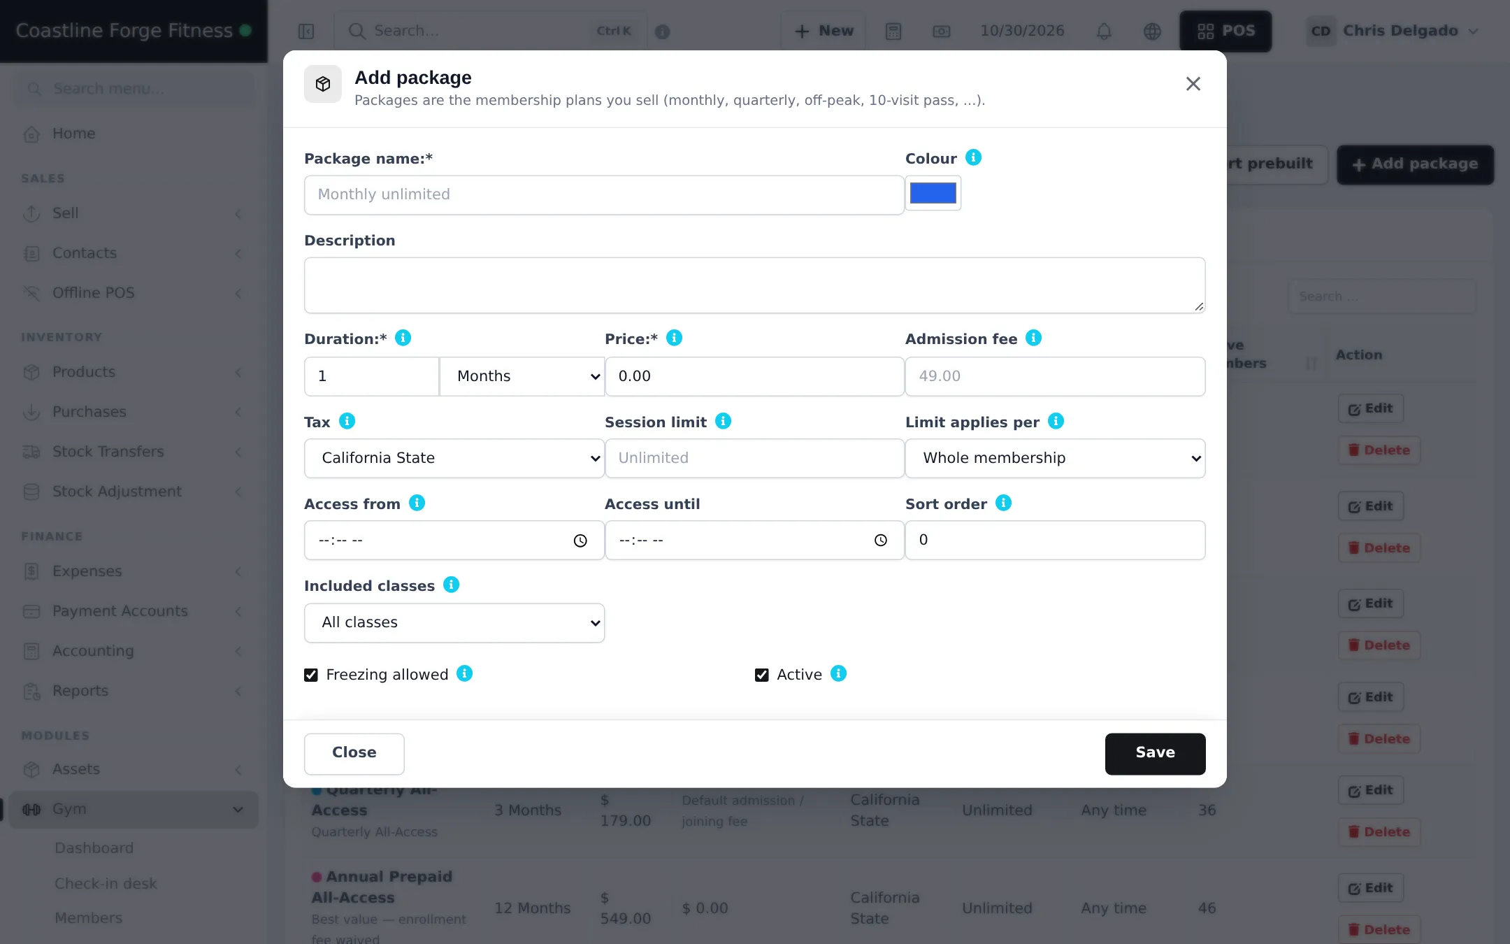Click the Session limit info icon
Viewport: 1510px width, 944px height.
click(x=723, y=421)
